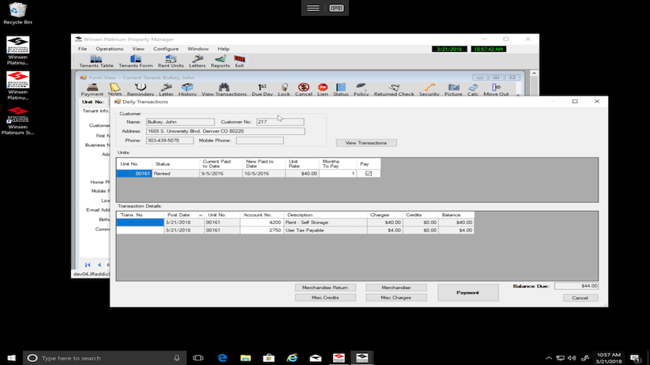This screenshot has width=650, height=365.
Task: Open Rent Units from main toolbar
Action: (170, 61)
